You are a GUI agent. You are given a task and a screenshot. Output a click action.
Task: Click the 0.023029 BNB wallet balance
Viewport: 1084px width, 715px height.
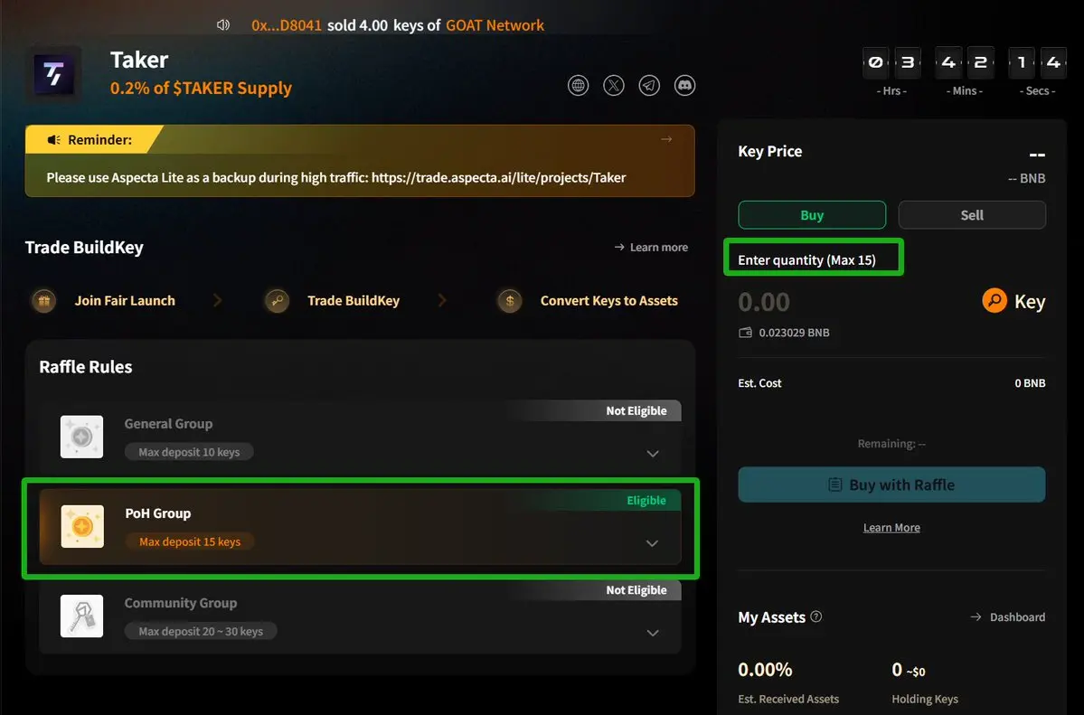click(795, 333)
